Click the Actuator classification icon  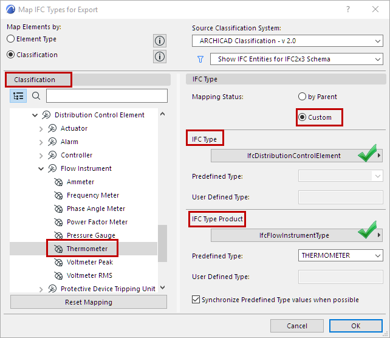(x=52, y=128)
